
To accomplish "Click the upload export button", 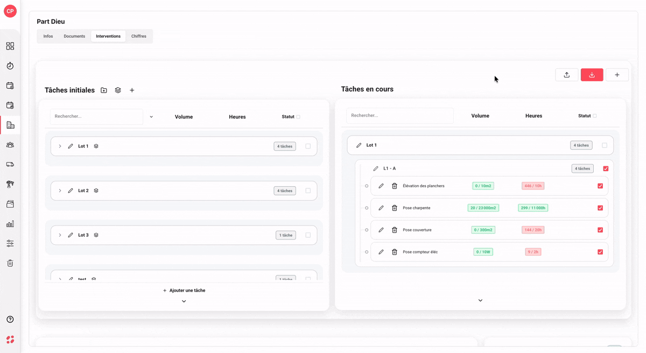I will point(567,75).
